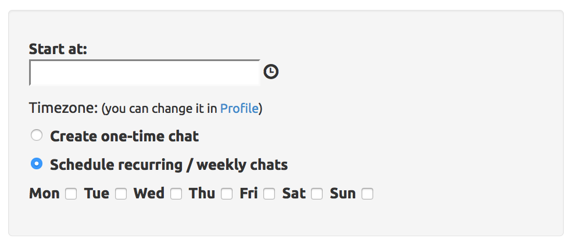Tick the Fri checkbox
Viewport: 572px width, 249px height.
coord(269,194)
